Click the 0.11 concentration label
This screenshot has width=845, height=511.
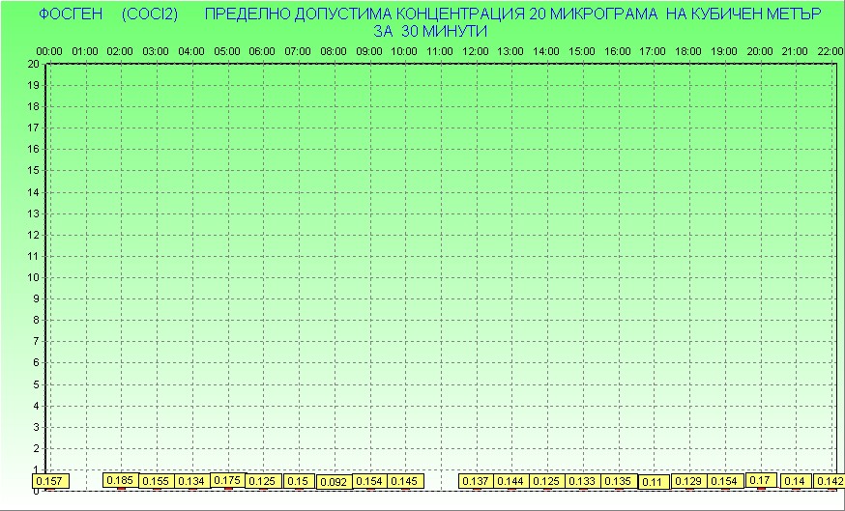tap(653, 482)
